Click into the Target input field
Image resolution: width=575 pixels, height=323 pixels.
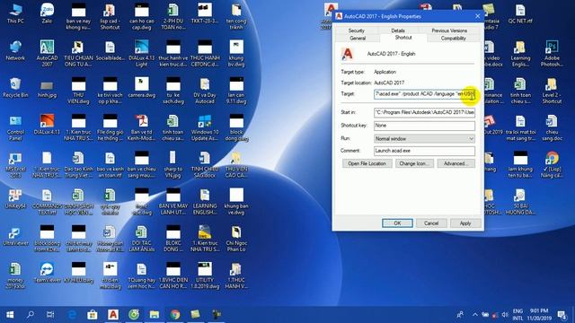click(424, 94)
